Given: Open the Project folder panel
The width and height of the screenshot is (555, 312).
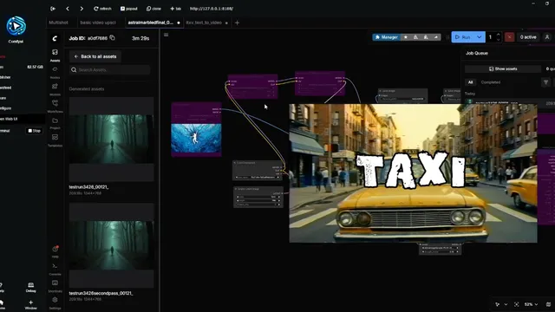Looking at the screenshot, I should (55, 123).
